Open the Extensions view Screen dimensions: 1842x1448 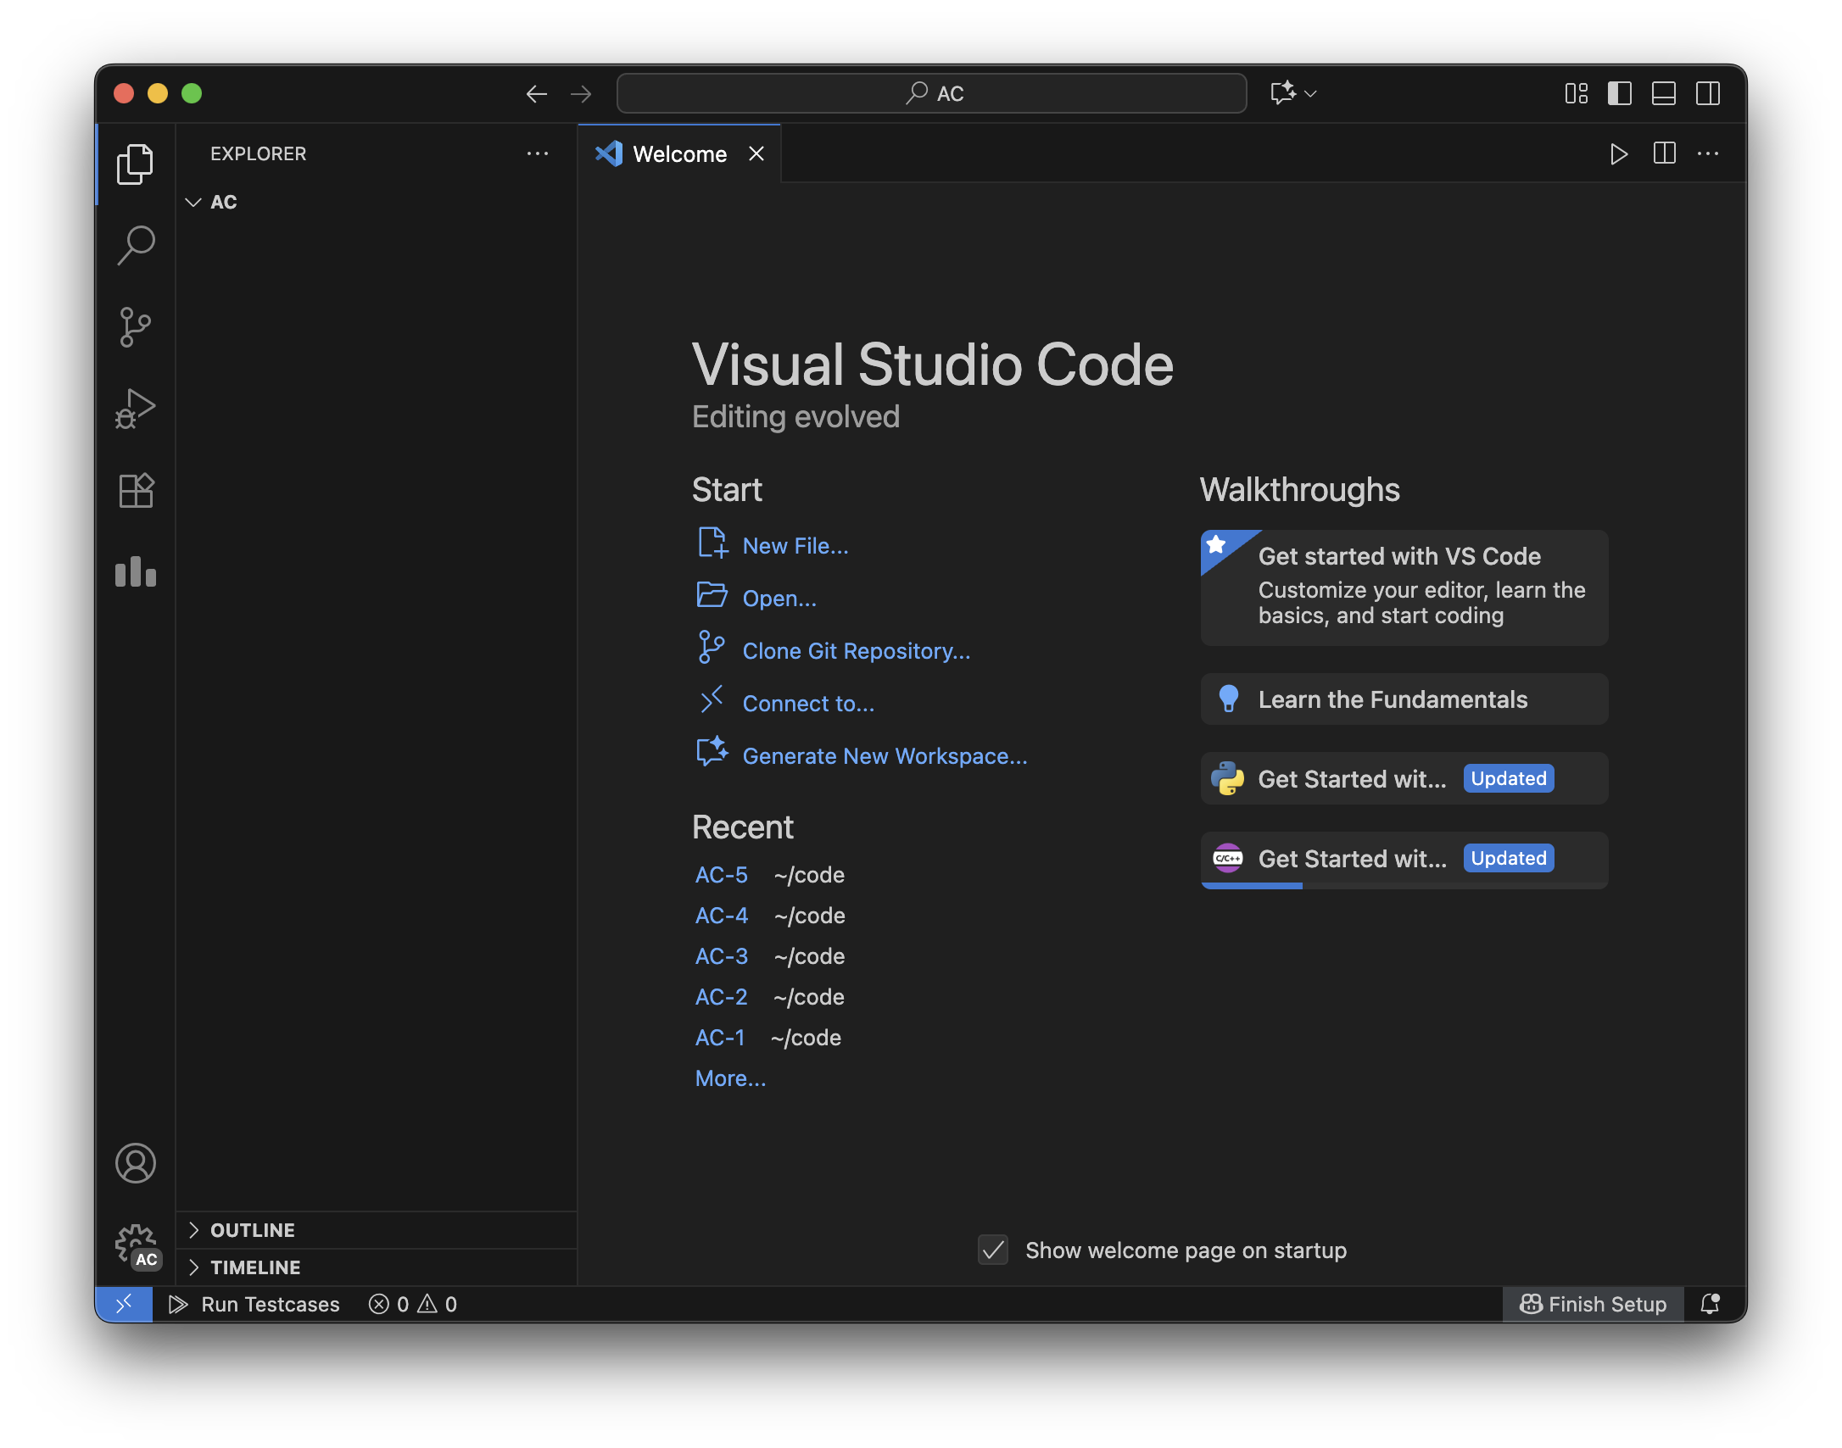click(x=136, y=490)
